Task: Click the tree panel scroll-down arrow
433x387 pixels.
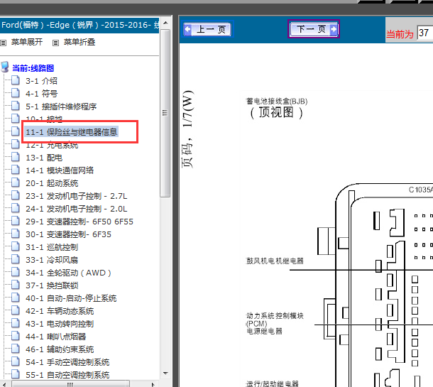Action: coord(165,374)
